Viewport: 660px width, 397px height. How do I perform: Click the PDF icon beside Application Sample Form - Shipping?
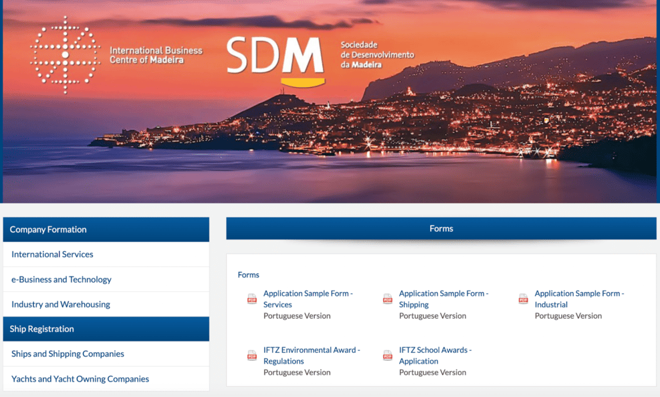(388, 299)
